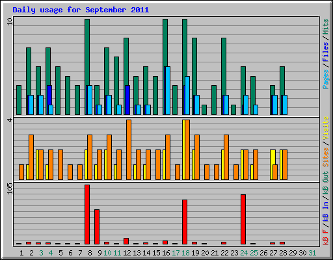
Task: Click the green day label "4" on the day axis
Action: point(51,253)
